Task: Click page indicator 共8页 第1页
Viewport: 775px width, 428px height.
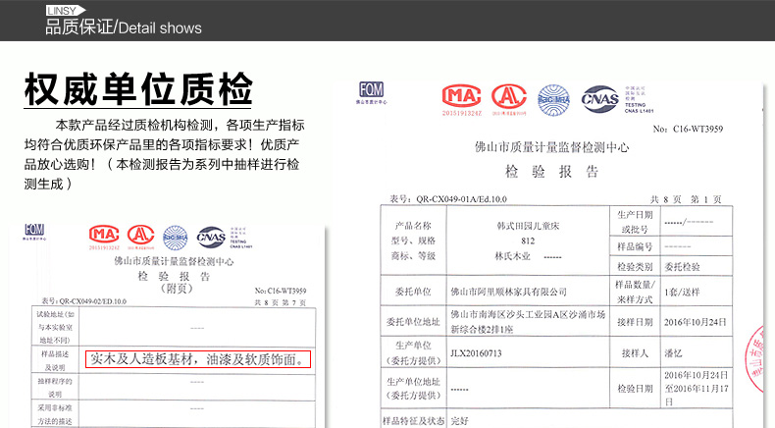Action: [686, 199]
